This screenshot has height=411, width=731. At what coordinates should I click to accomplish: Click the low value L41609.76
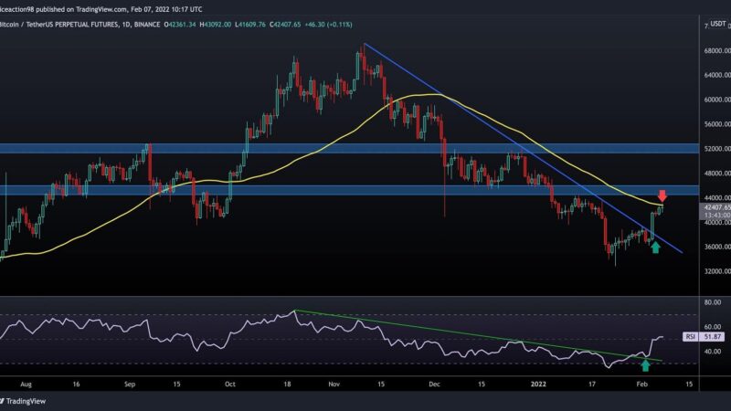pos(249,25)
